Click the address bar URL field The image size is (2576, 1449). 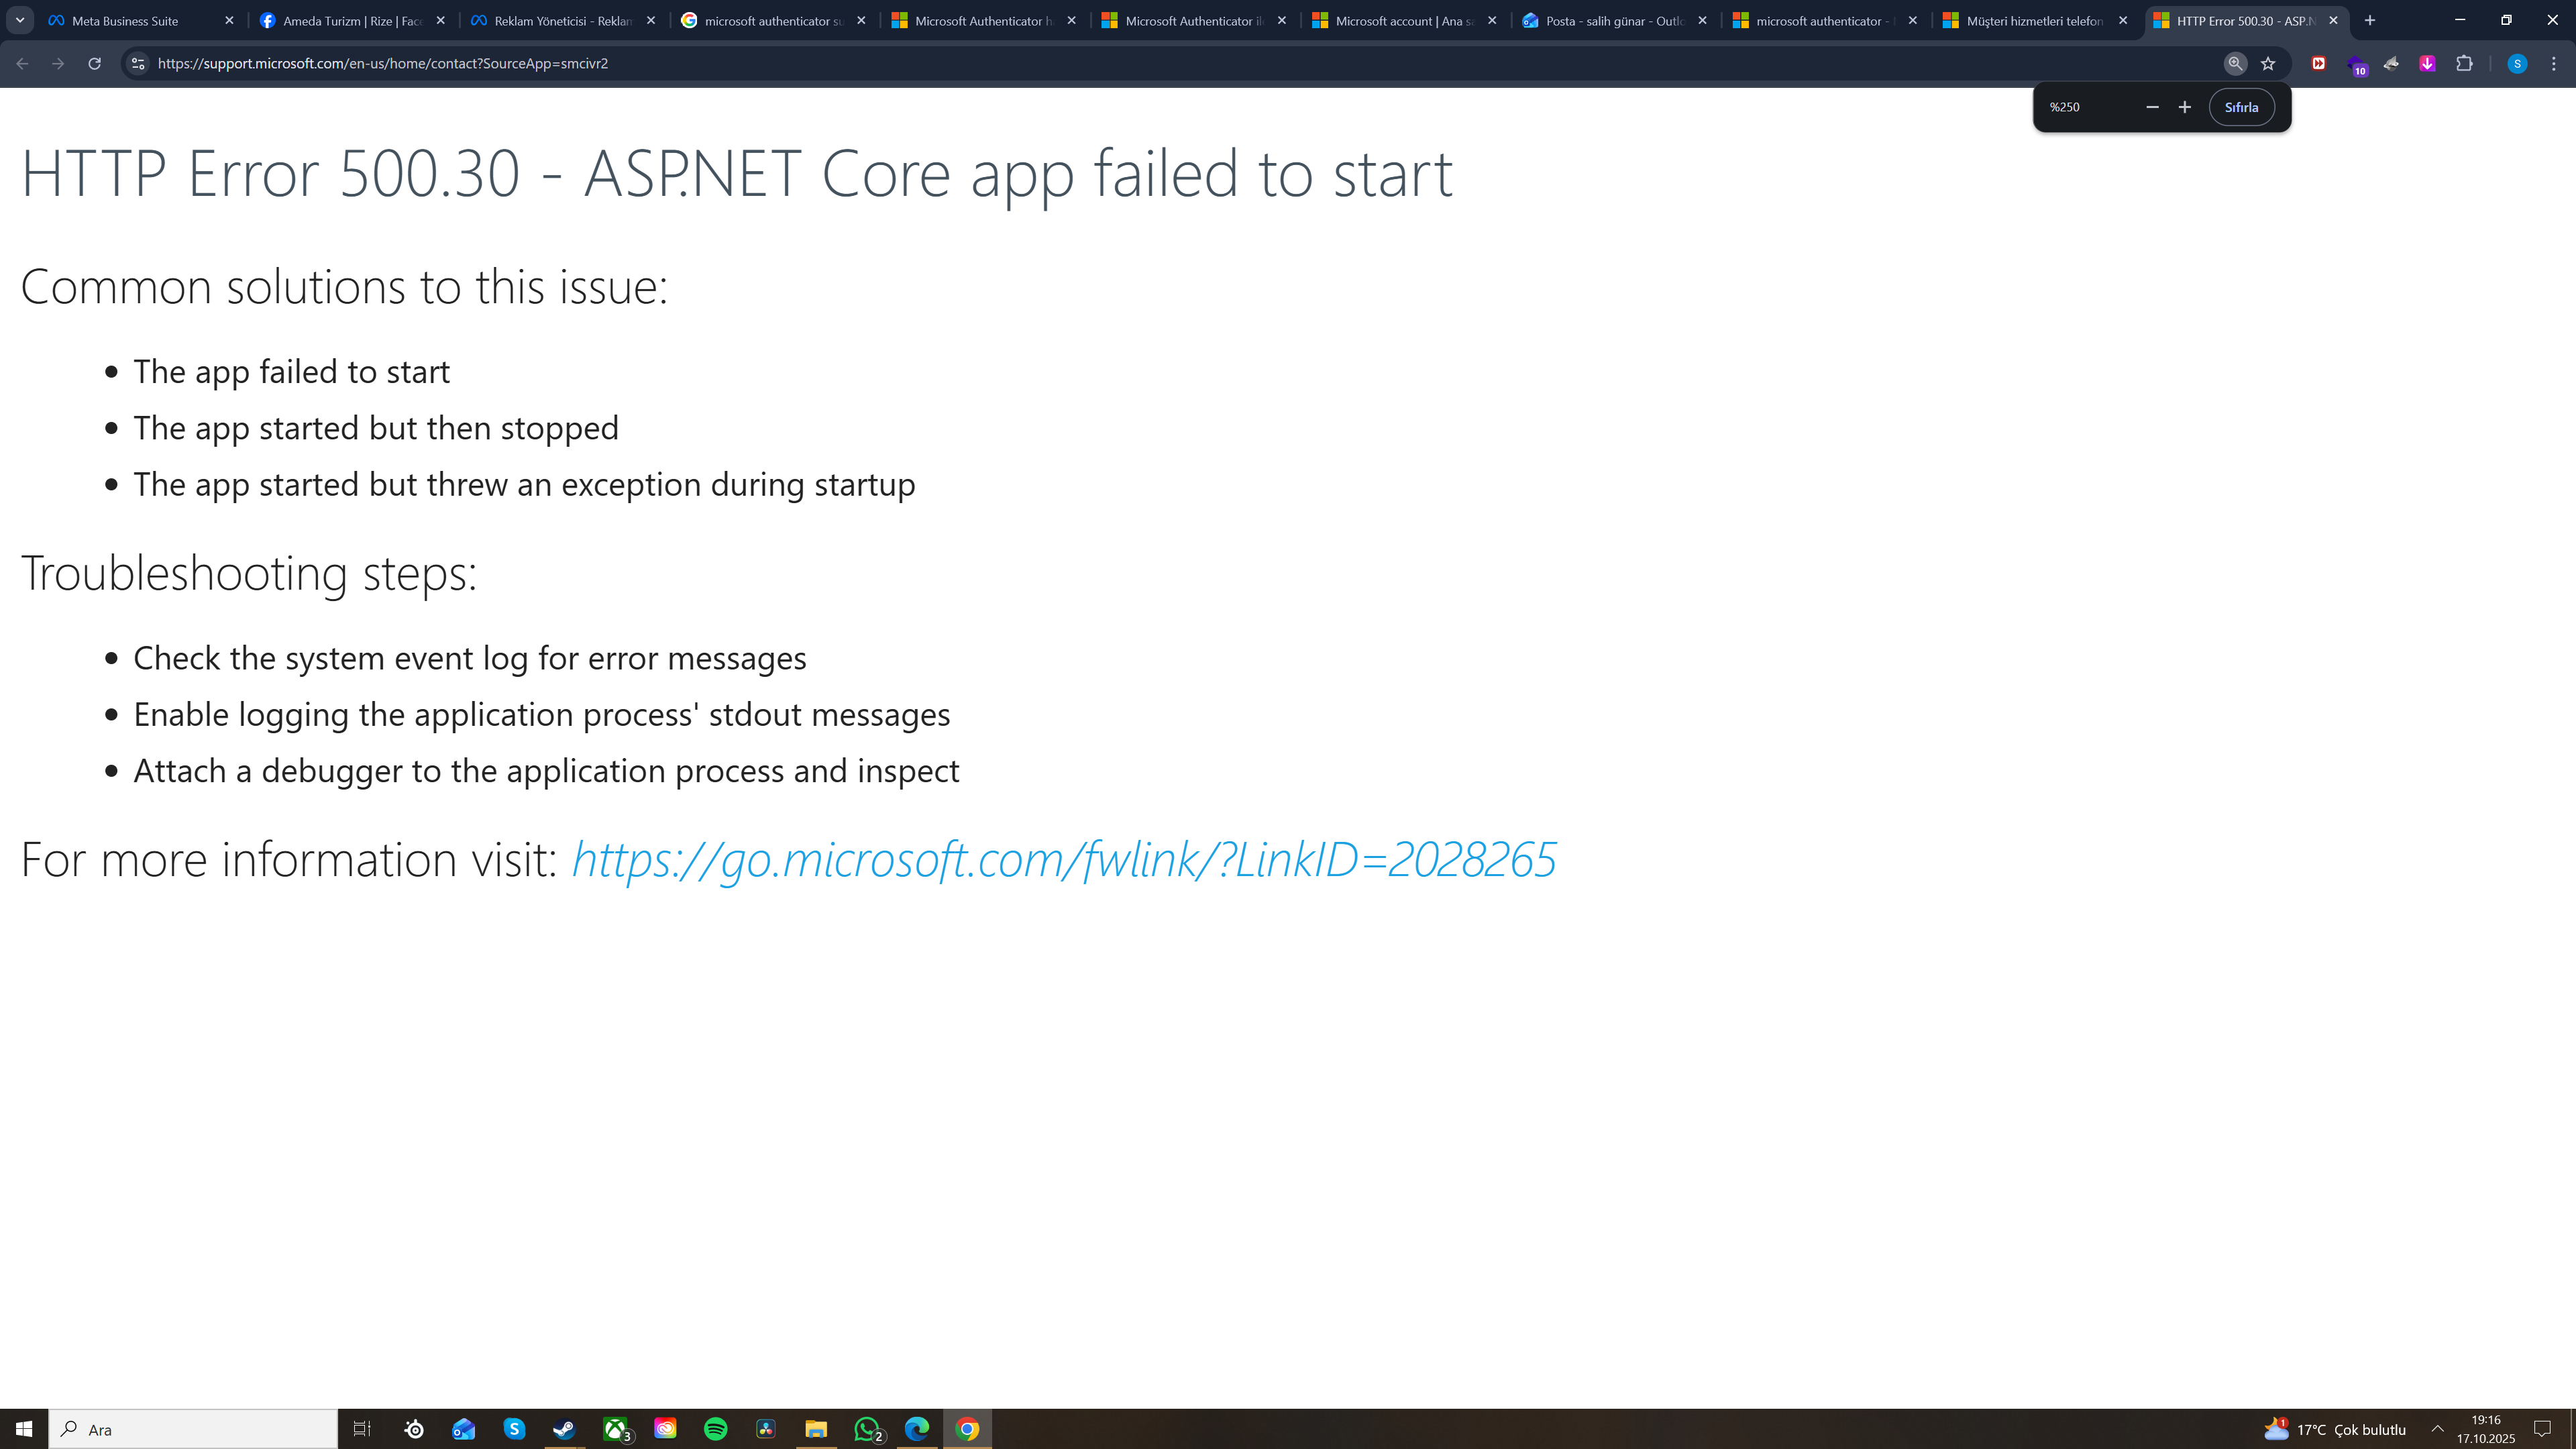(1180, 63)
